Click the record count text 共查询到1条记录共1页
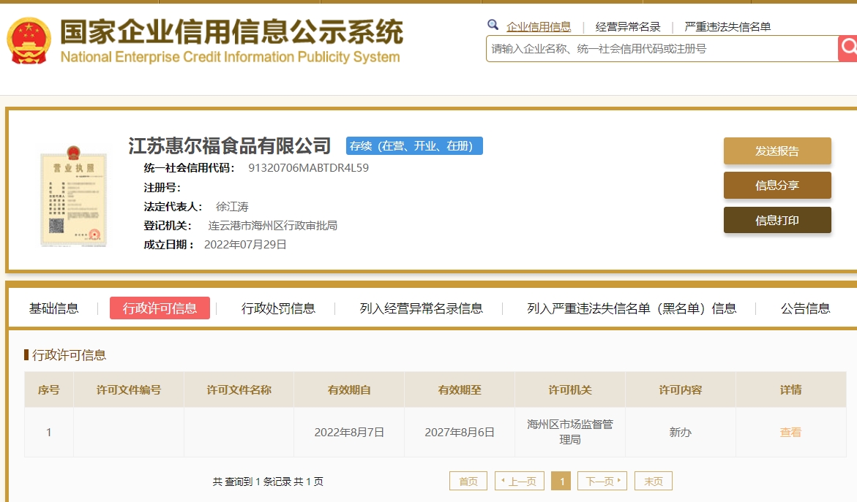857x502 pixels. pos(268,482)
